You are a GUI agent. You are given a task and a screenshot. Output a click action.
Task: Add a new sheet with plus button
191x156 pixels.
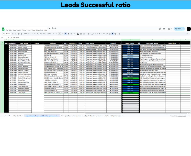(6, 116)
